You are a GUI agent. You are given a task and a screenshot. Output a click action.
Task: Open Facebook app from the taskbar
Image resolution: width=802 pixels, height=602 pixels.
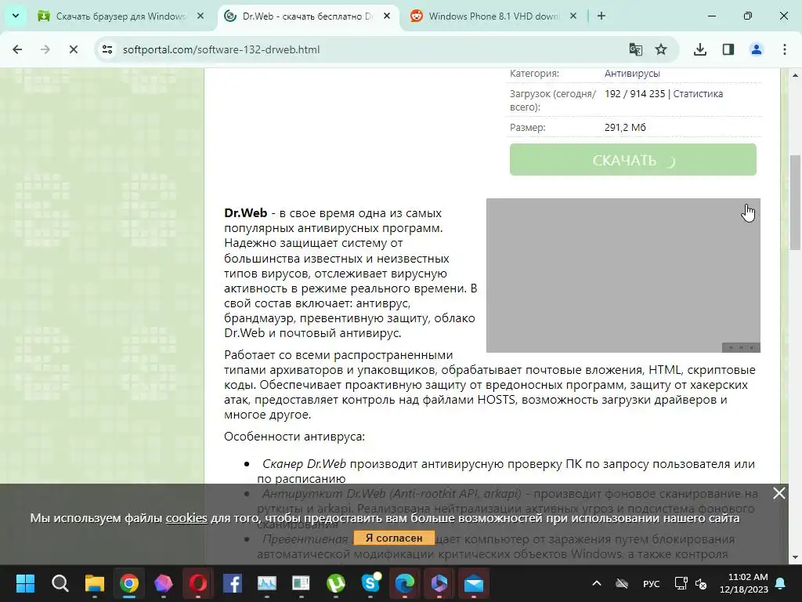[x=232, y=583]
